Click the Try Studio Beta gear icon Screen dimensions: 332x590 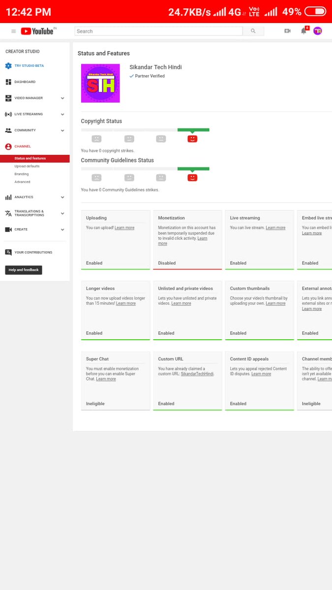8,65
